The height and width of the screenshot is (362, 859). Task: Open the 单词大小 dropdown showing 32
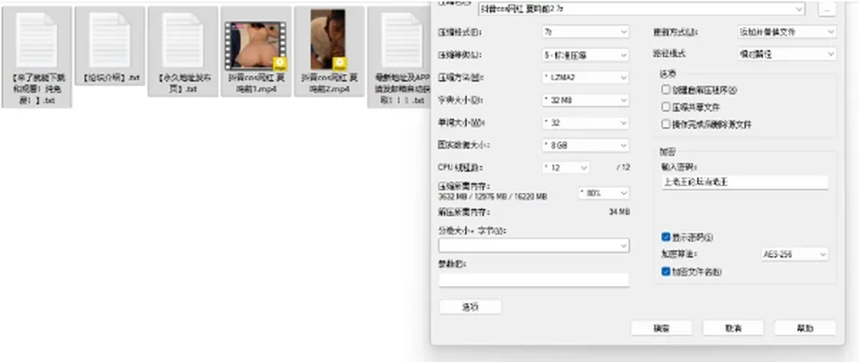coord(585,123)
